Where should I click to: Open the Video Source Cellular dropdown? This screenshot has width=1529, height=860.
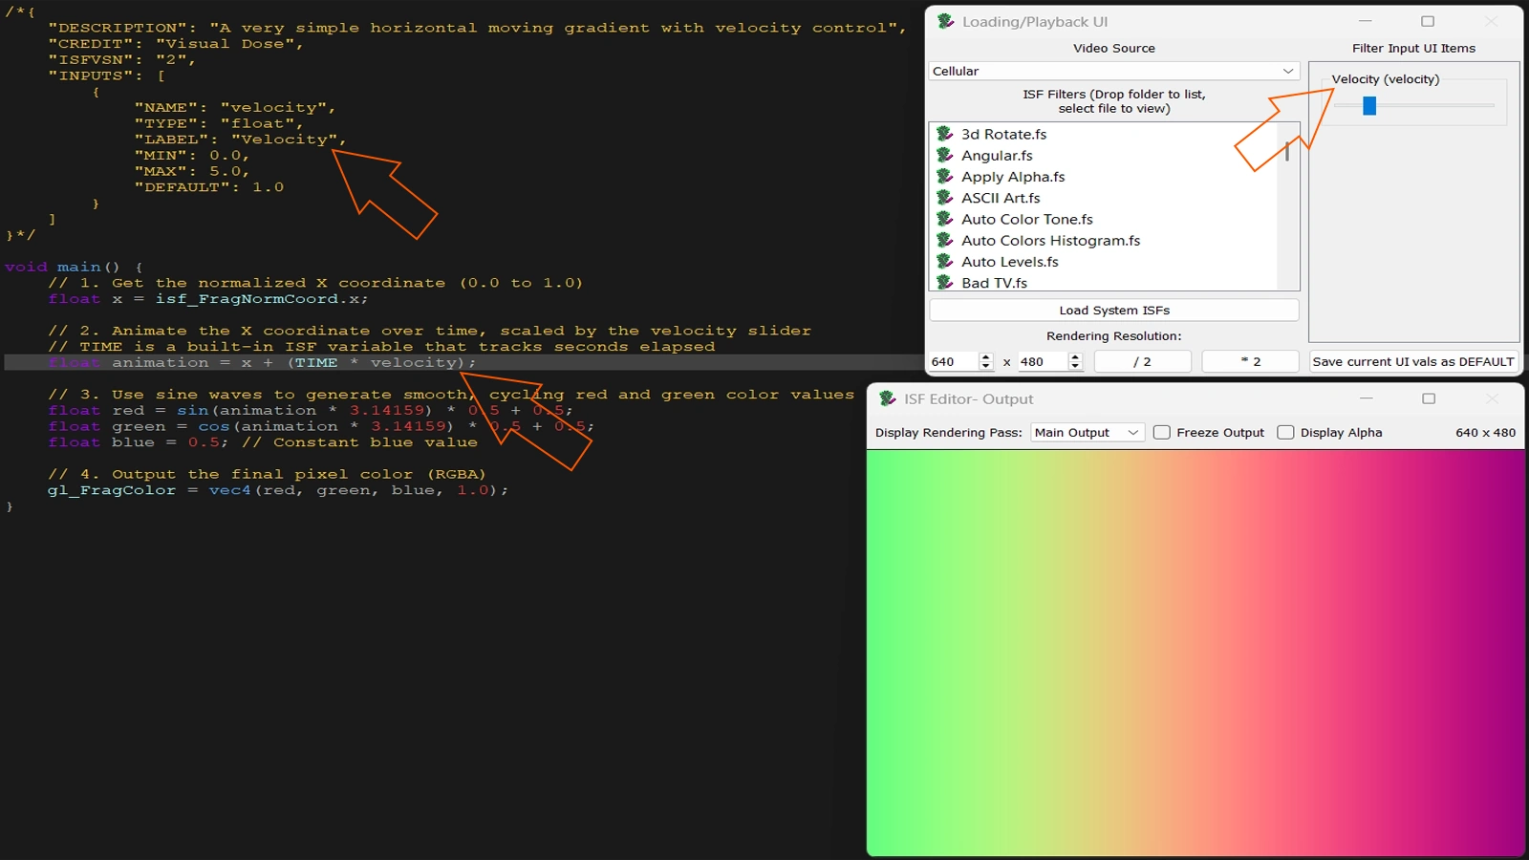pos(1113,71)
